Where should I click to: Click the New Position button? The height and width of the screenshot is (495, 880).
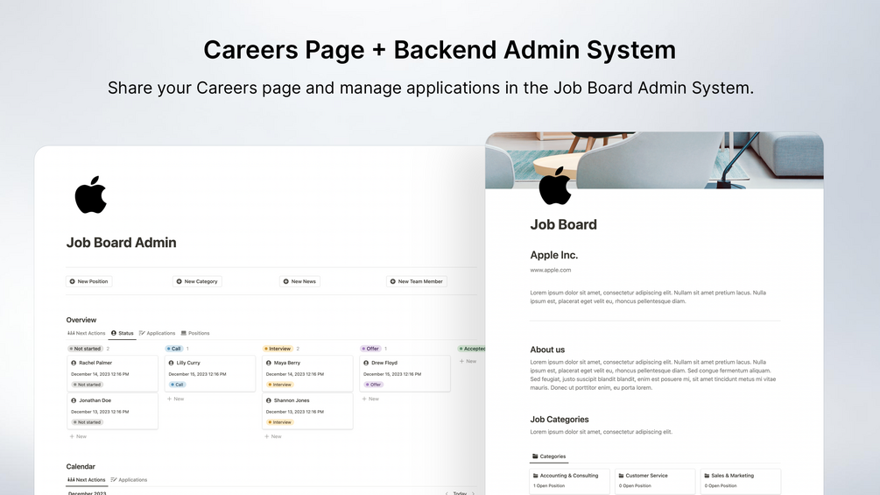coord(88,281)
